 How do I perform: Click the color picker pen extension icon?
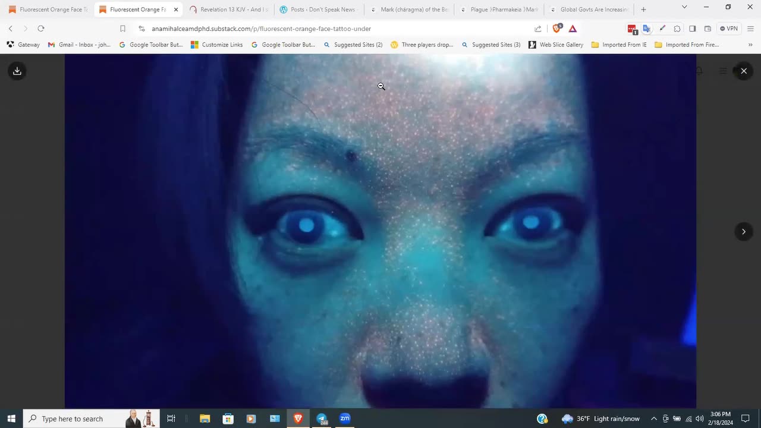(662, 29)
